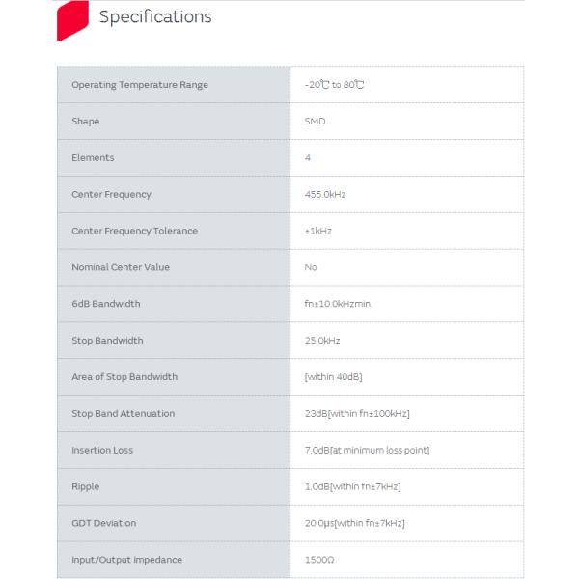Select the Stop Bandwidth 25.0kHz value

[x=322, y=341]
